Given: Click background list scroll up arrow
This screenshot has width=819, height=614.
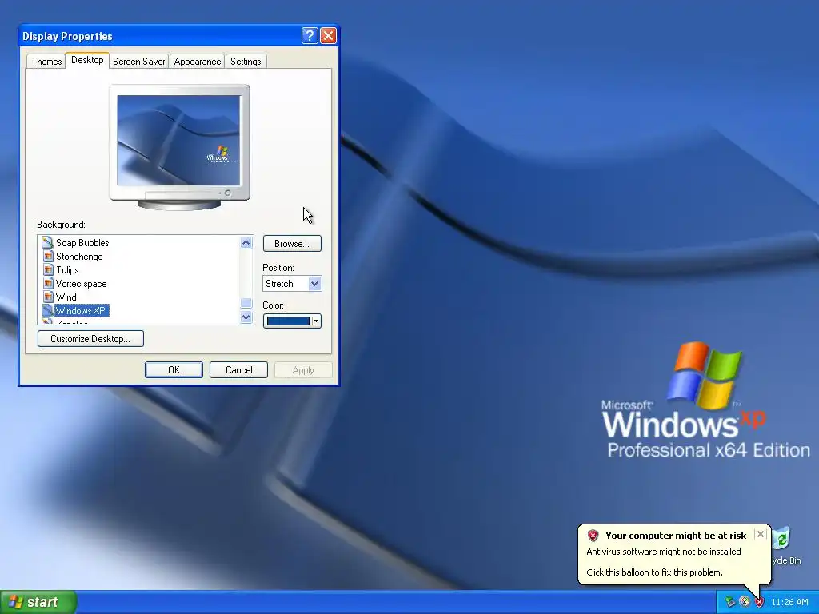Looking at the screenshot, I should (246, 242).
